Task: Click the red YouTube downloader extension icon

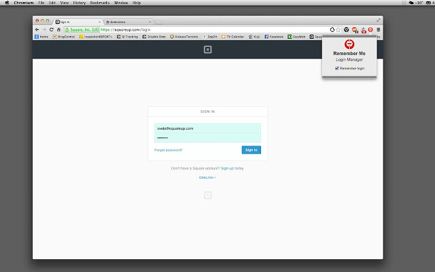Action: 364,30
